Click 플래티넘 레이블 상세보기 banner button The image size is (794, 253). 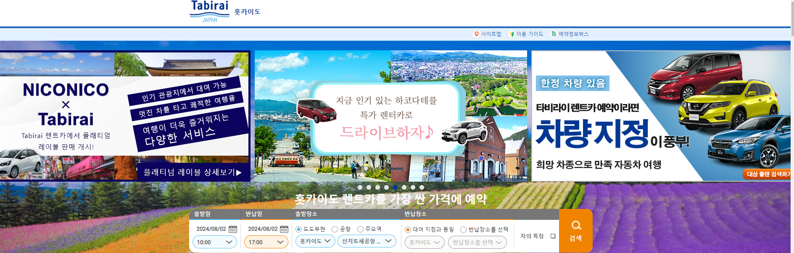pyautogui.click(x=193, y=172)
